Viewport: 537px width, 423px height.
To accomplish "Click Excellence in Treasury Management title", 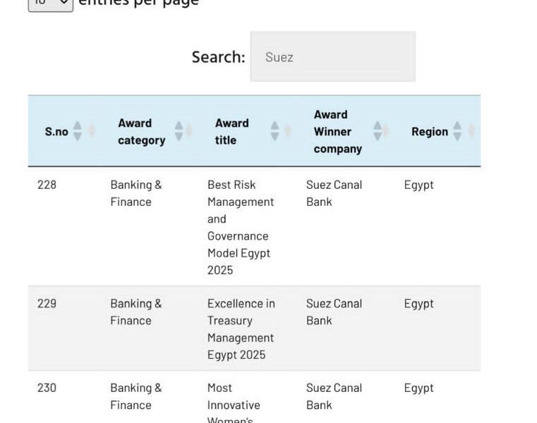I will 241,329.
